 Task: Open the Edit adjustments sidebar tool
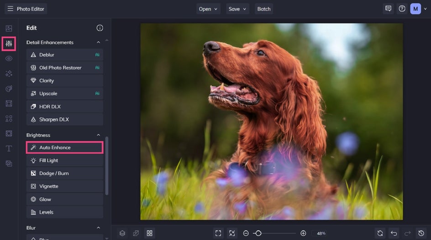tap(9, 44)
